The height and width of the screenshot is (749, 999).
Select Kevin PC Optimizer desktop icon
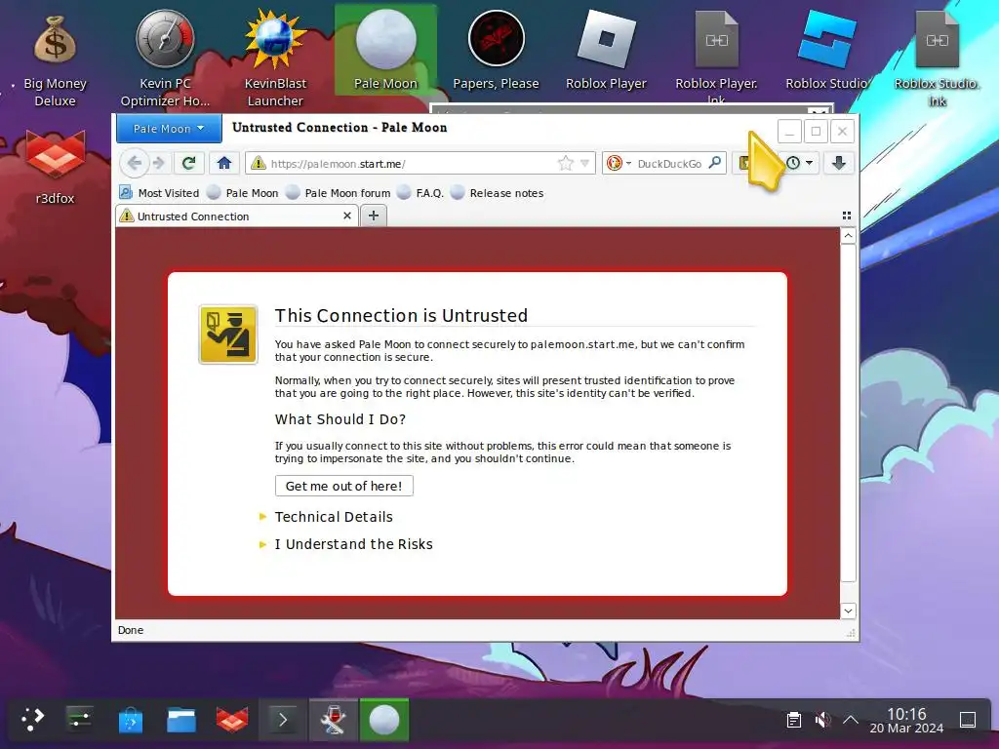pos(165,59)
